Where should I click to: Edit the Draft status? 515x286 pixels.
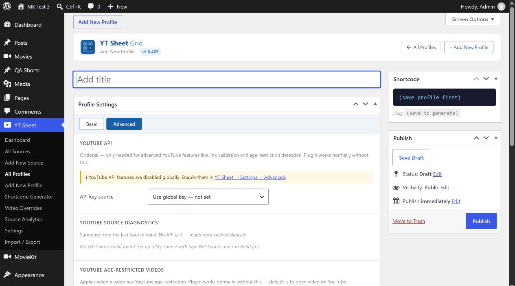pyautogui.click(x=437, y=174)
